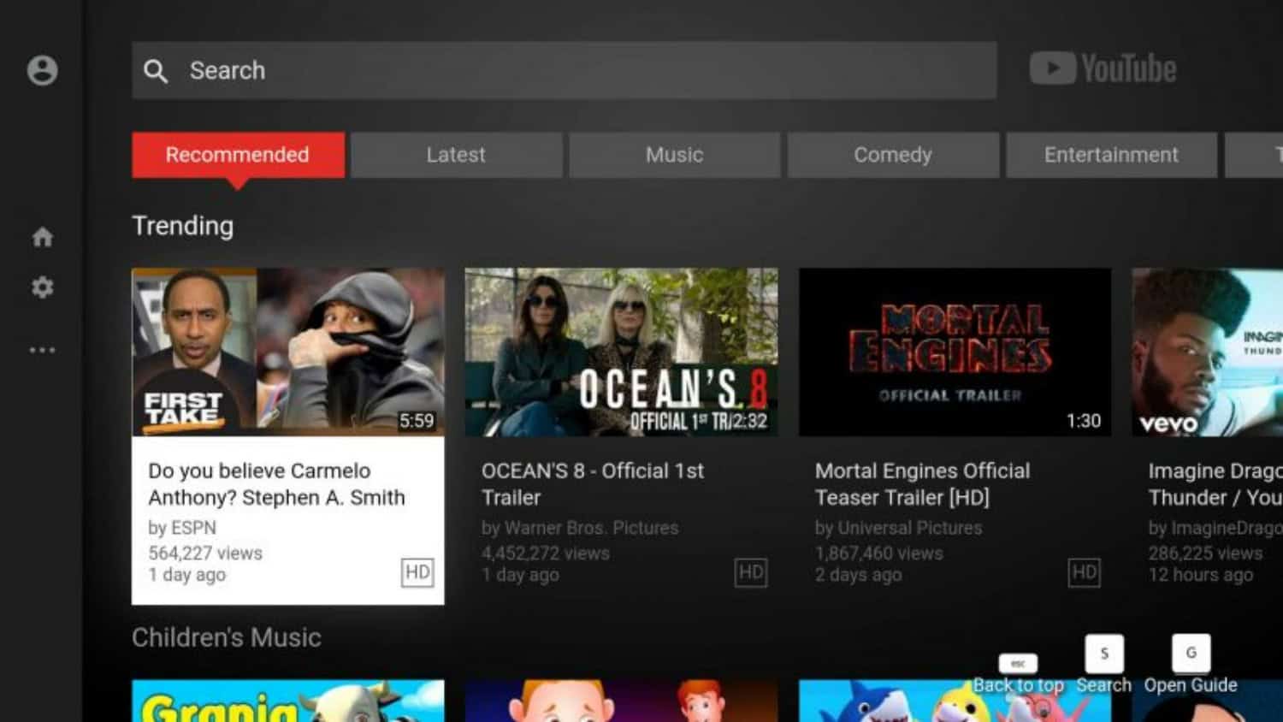Click the 'Back to top' label
1283x722 pixels.
coord(1018,685)
